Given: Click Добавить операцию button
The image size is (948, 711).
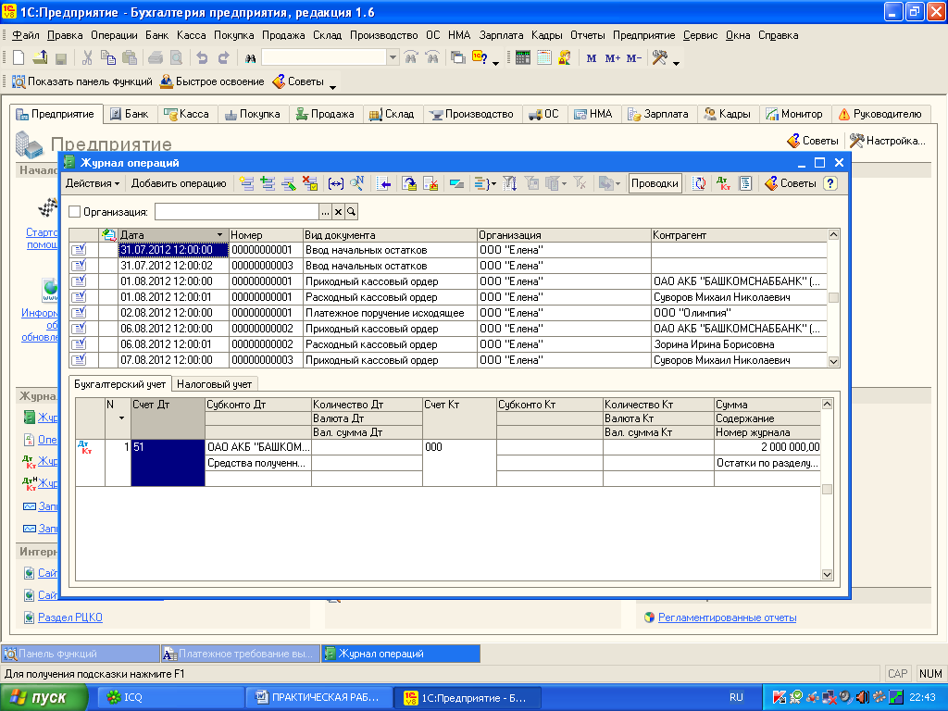Looking at the screenshot, I should pyautogui.click(x=179, y=183).
